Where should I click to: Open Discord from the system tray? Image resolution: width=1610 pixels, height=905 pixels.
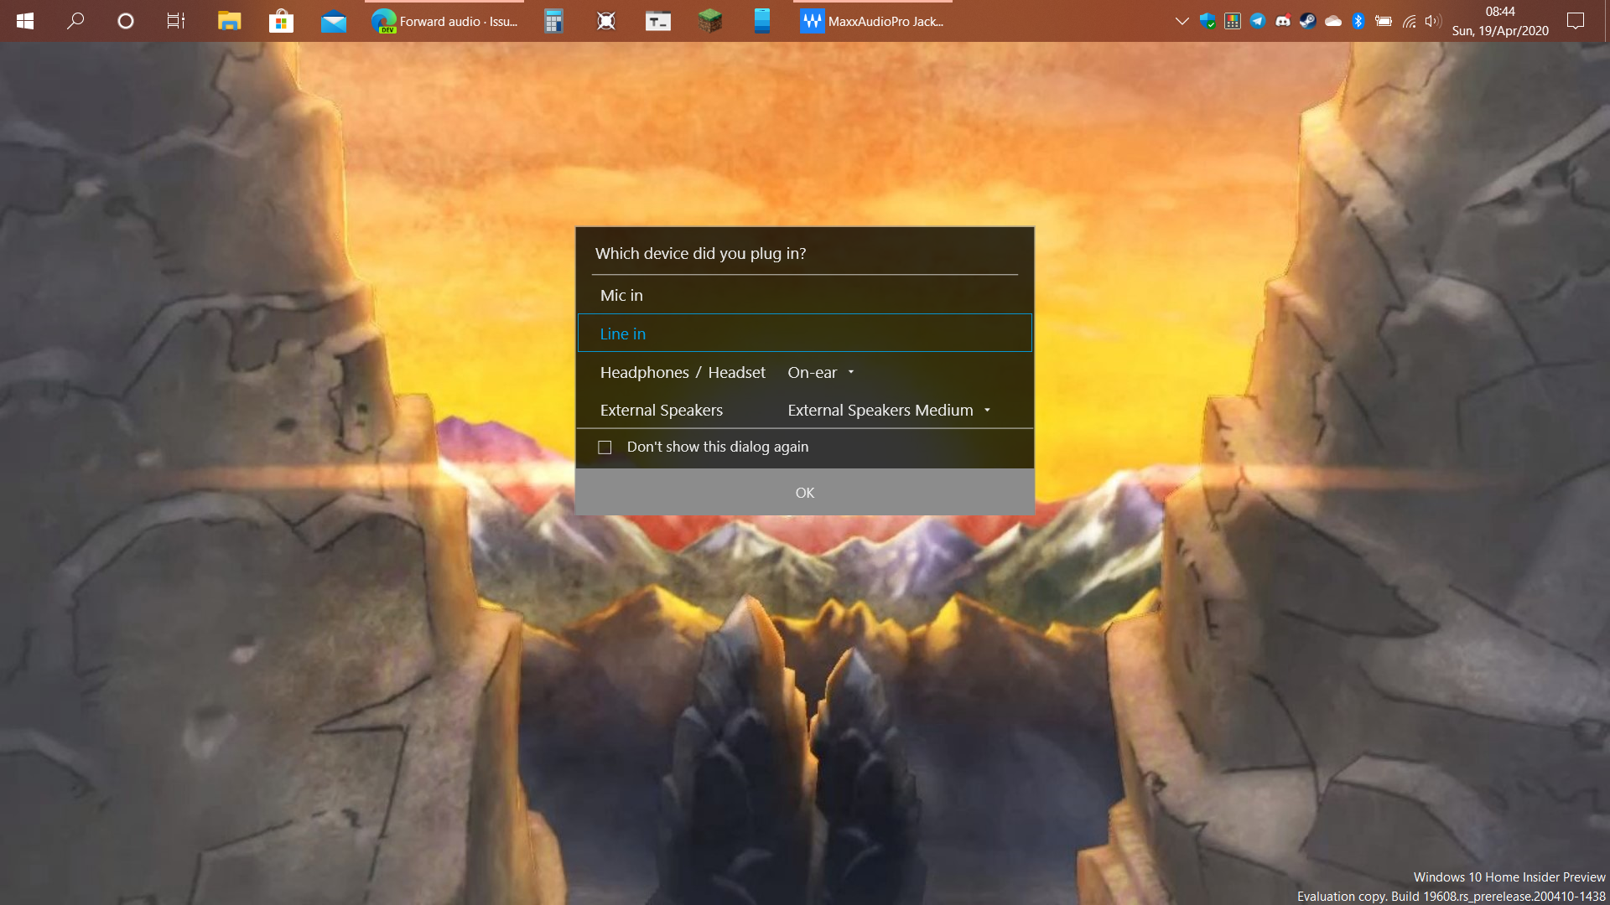pos(1283,21)
